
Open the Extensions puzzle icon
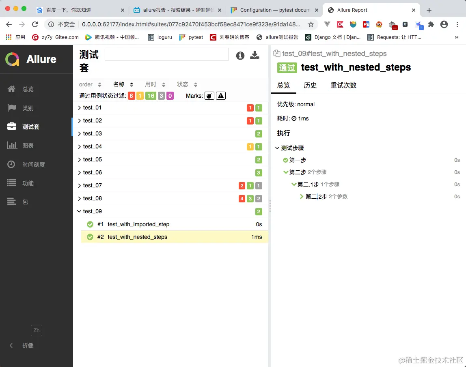tap(431, 24)
